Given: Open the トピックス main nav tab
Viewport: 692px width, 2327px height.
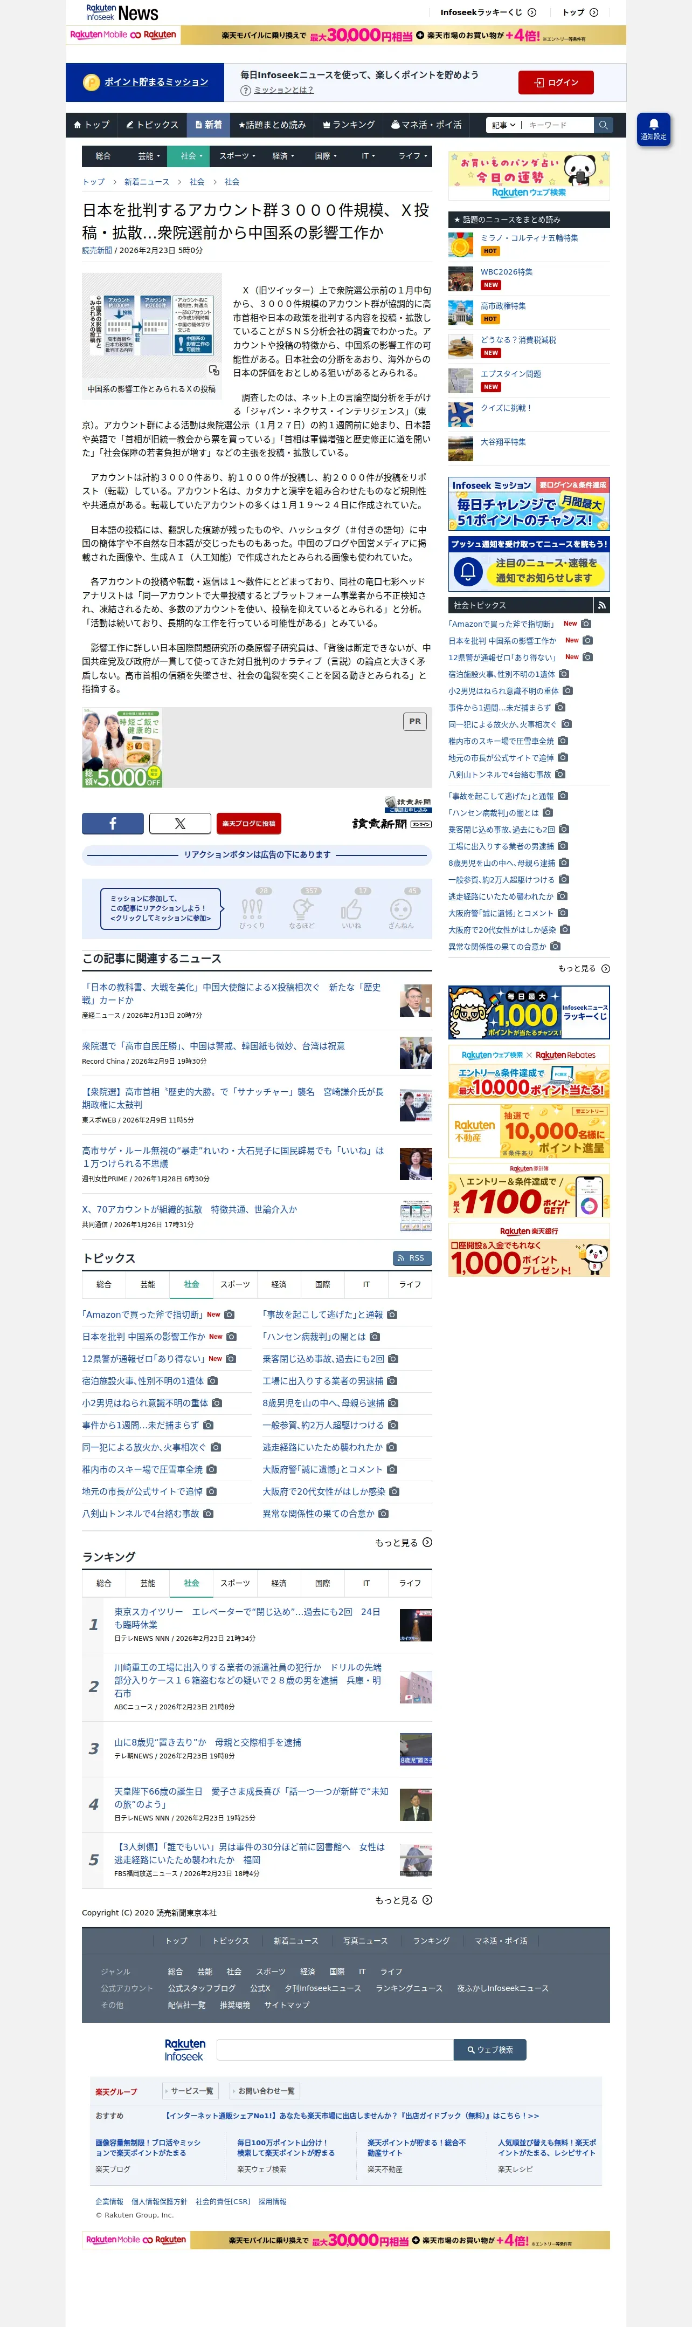Looking at the screenshot, I should [151, 125].
